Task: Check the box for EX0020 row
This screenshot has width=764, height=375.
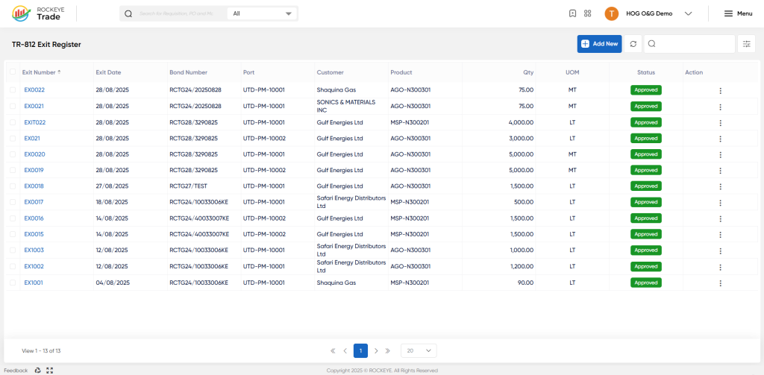Action: tap(13, 154)
